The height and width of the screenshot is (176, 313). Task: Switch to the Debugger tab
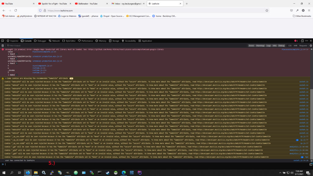(x=40, y=41)
